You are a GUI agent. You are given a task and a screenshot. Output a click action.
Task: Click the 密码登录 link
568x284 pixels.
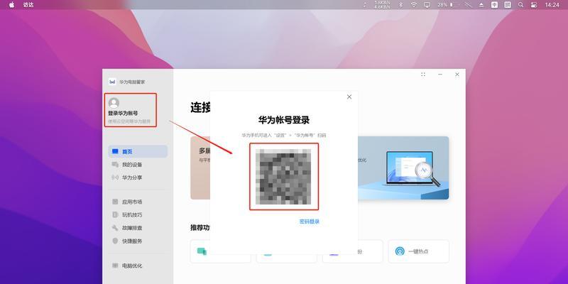pos(310,222)
